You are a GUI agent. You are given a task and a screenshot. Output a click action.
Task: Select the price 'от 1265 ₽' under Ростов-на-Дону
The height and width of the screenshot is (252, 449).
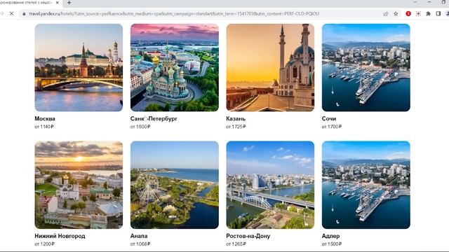pos(236,244)
